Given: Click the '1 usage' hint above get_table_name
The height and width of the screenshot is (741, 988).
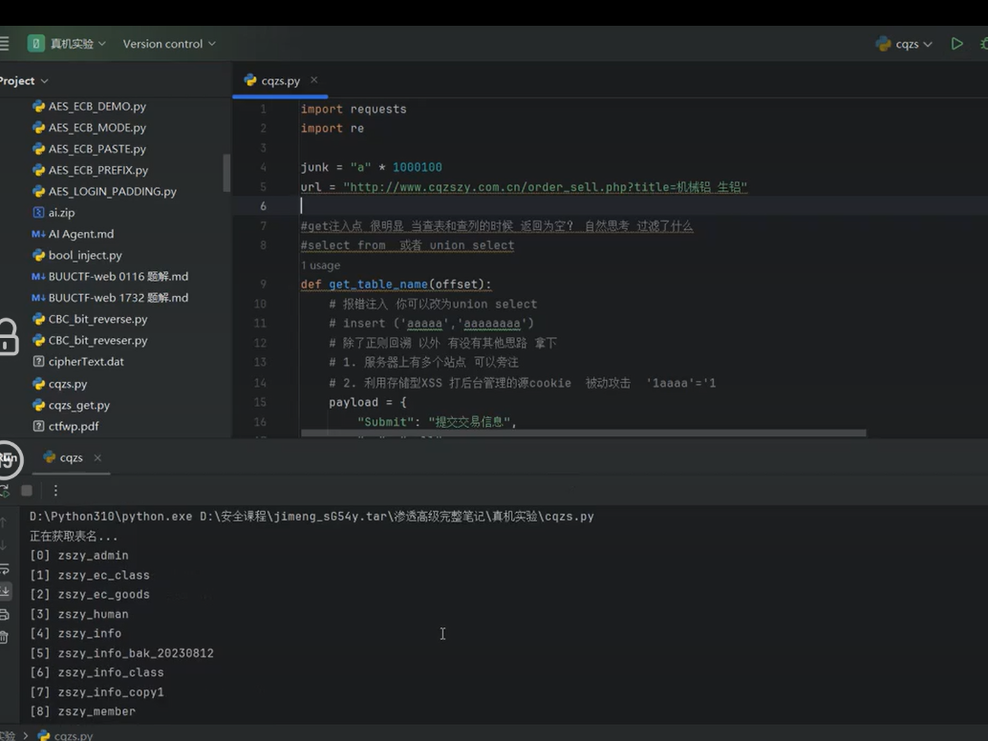Looking at the screenshot, I should (x=320, y=265).
